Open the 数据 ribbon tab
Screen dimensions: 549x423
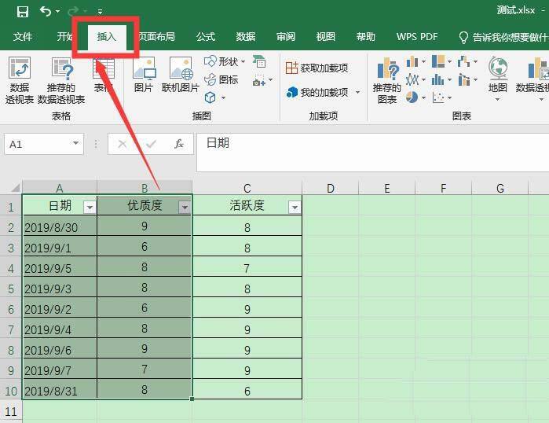click(x=246, y=37)
